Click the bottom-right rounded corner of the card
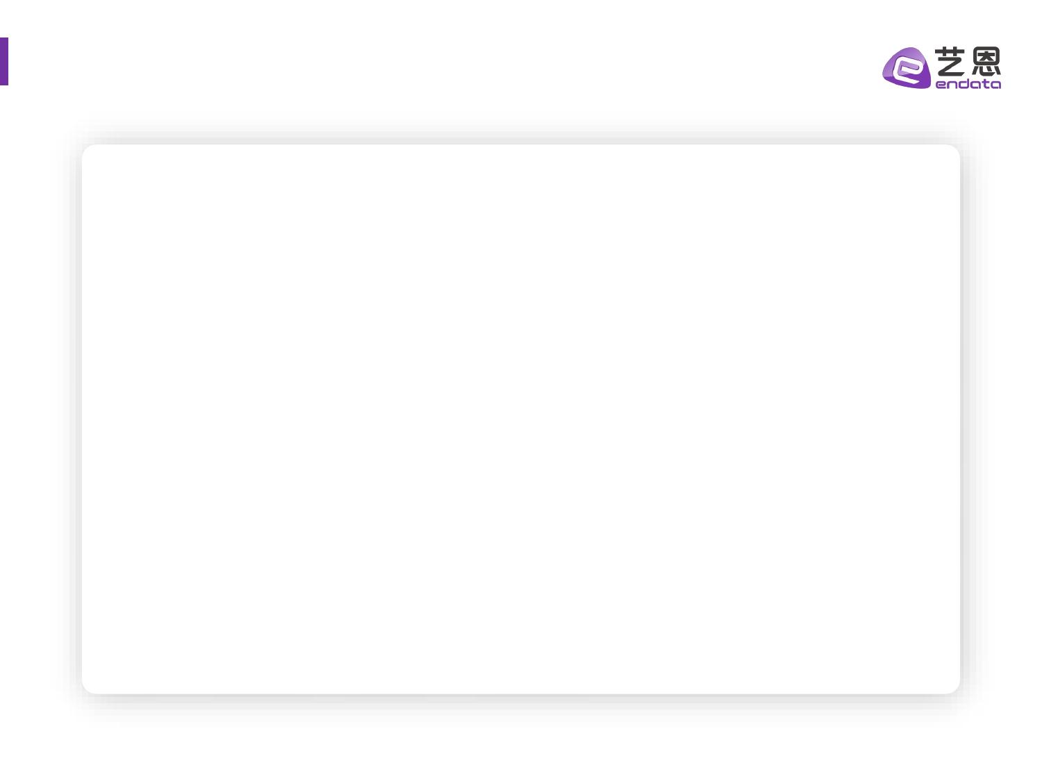The image size is (1042, 781). pyautogui.click(x=954, y=688)
